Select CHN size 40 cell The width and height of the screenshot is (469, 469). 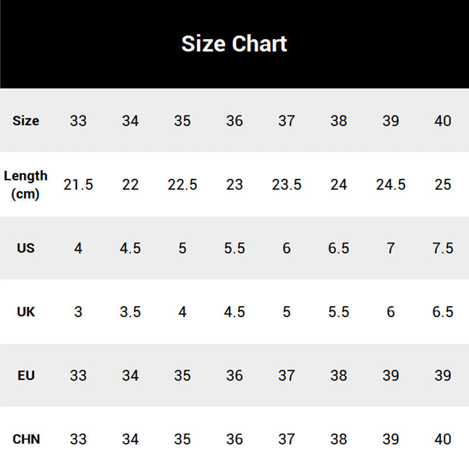coord(443,439)
